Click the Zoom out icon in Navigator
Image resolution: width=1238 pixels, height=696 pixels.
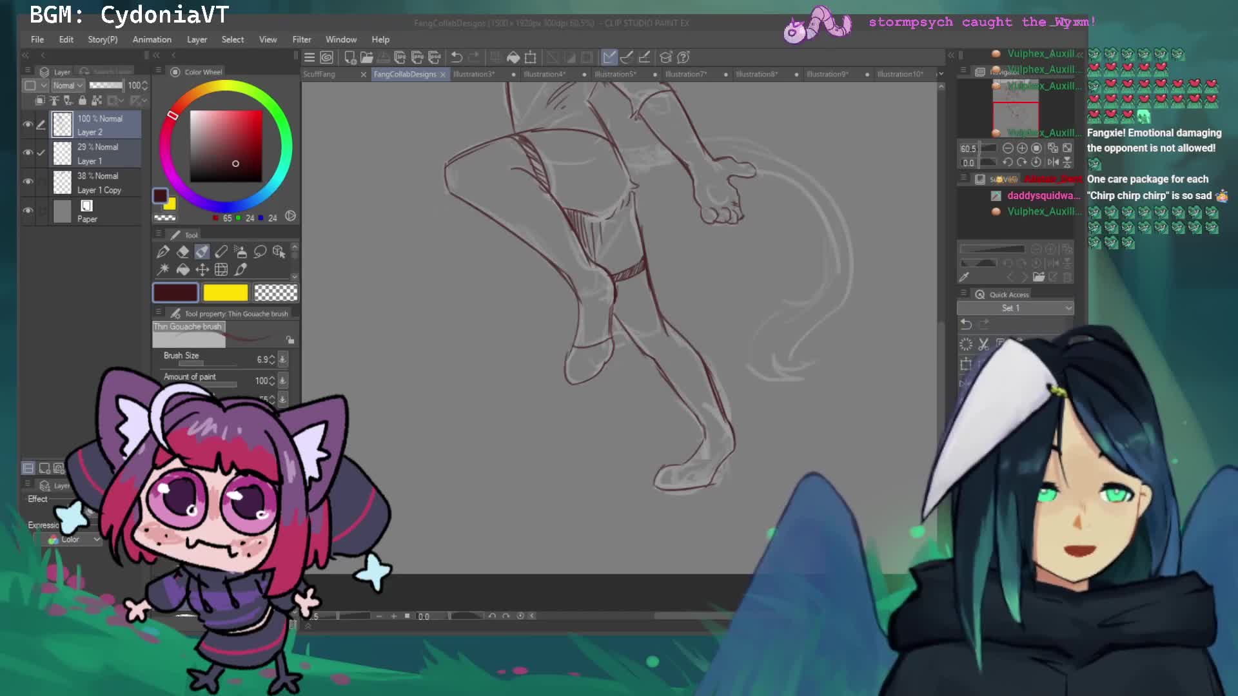pyautogui.click(x=1008, y=148)
